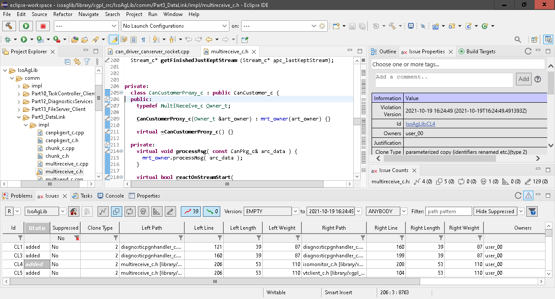Collapse the IsoAgLib project tree node
This screenshot has height=299, width=555.
coord(5,70)
